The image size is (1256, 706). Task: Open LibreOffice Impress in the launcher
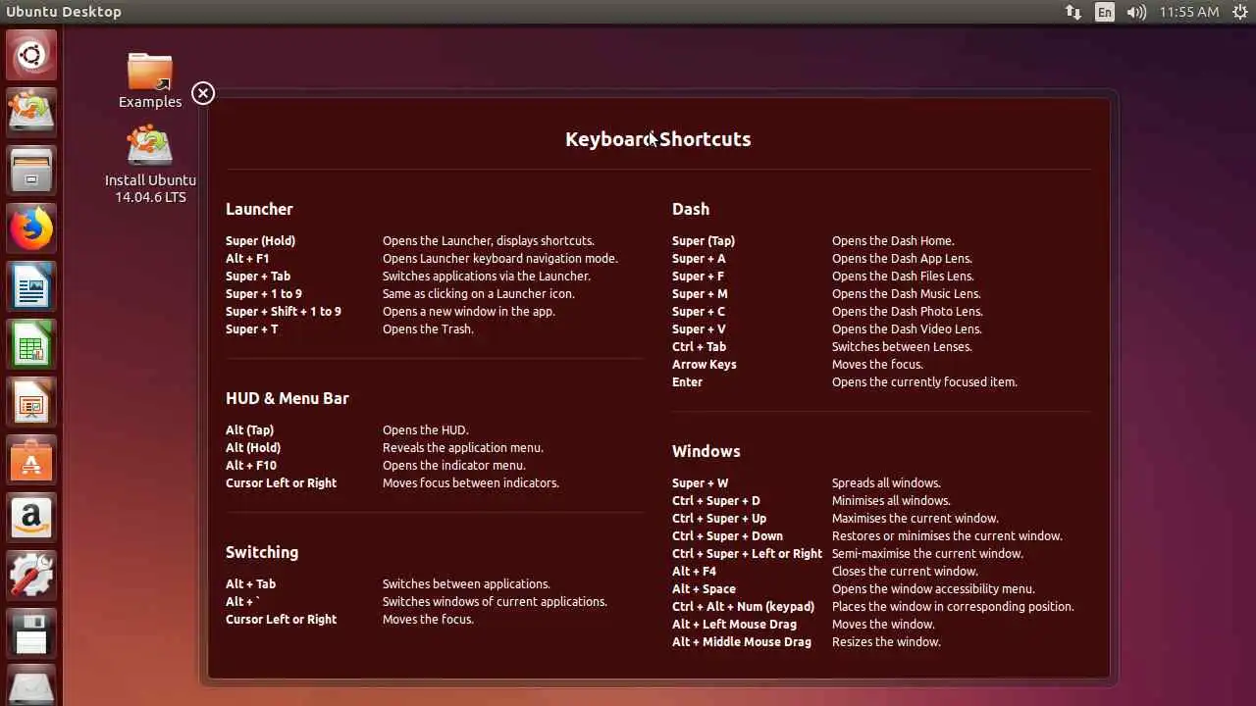pos(31,402)
